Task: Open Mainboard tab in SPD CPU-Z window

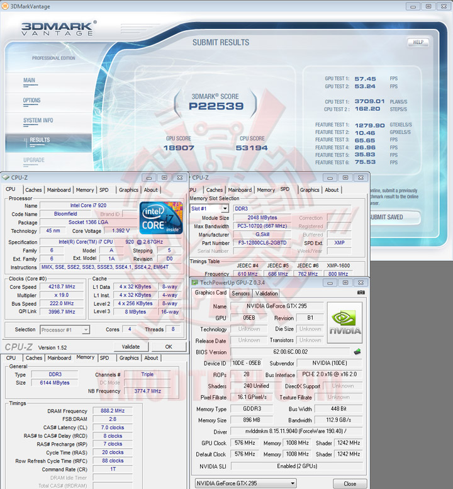Action: pyautogui.click(x=240, y=190)
